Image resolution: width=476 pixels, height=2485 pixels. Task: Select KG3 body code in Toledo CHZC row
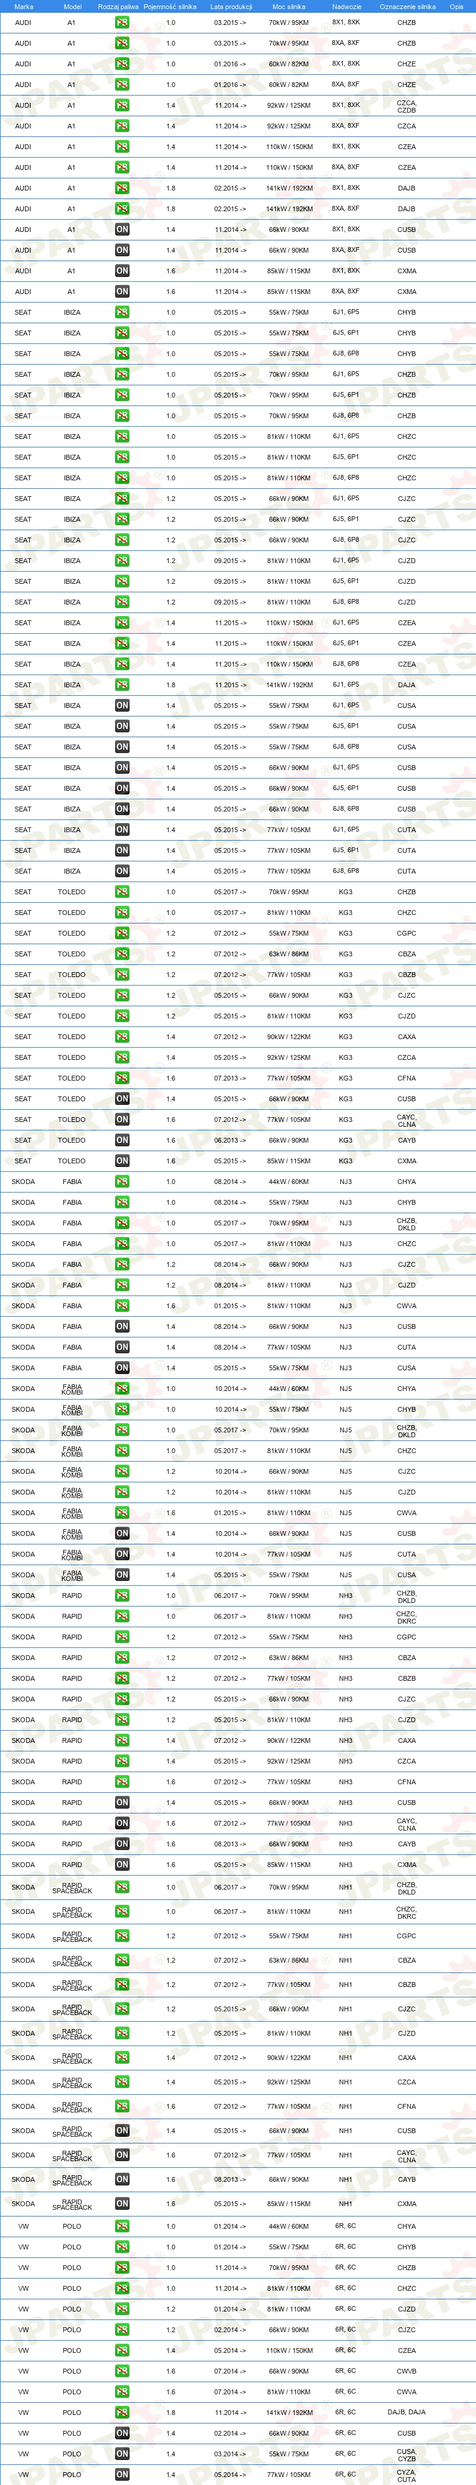(x=346, y=913)
